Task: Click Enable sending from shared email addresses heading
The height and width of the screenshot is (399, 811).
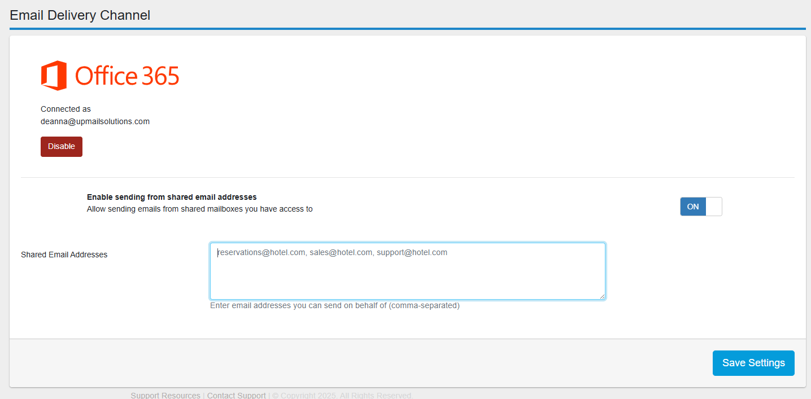Action: 172,197
